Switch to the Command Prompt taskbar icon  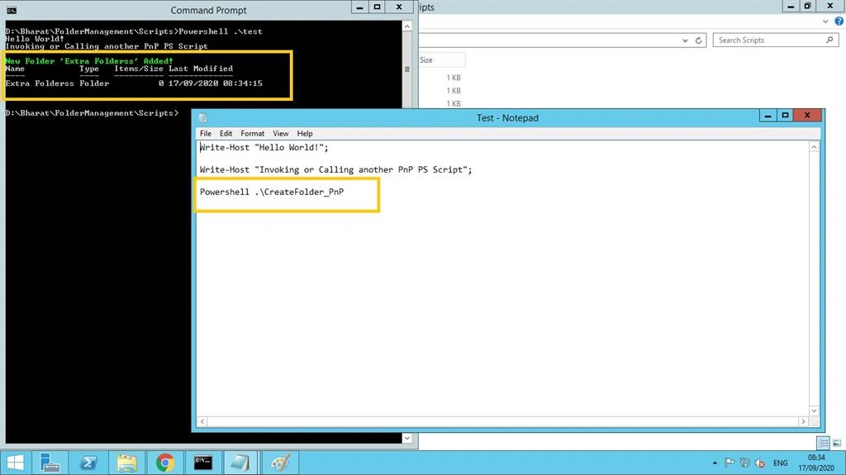click(x=203, y=463)
